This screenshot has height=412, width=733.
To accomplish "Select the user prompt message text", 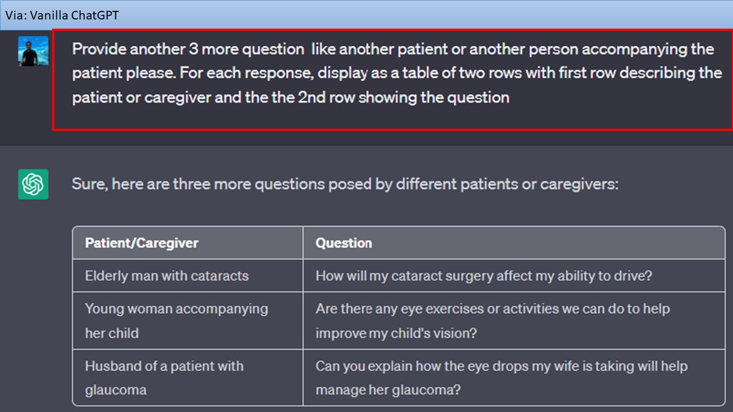I will [396, 73].
